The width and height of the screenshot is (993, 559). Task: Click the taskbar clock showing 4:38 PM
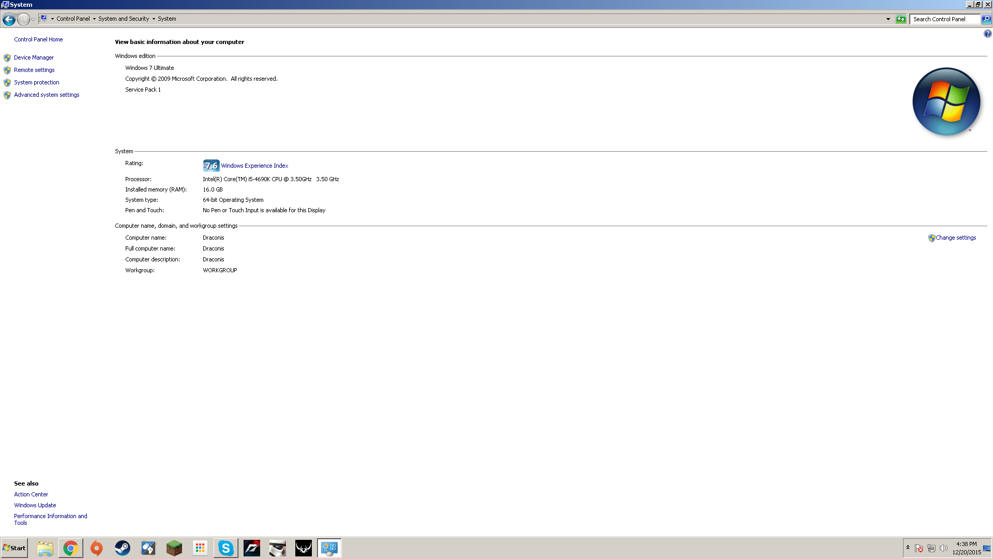(x=967, y=548)
